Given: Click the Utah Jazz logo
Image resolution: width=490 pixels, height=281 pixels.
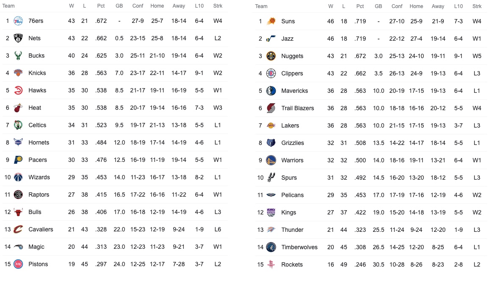Looking at the screenshot, I should click(271, 39).
